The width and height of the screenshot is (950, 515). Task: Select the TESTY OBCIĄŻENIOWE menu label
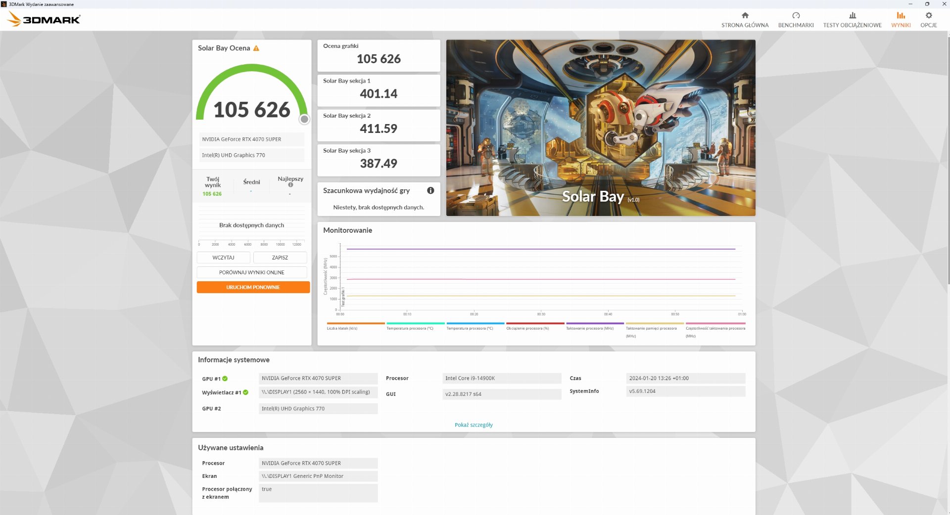tap(852, 25)
